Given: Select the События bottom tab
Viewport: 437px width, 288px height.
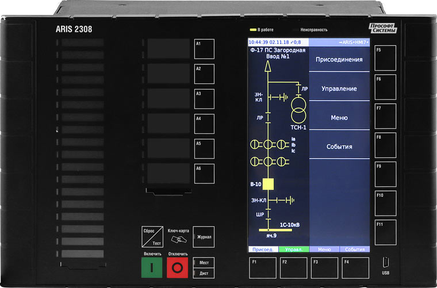Looking at the screenshot, I should point(355,249).
